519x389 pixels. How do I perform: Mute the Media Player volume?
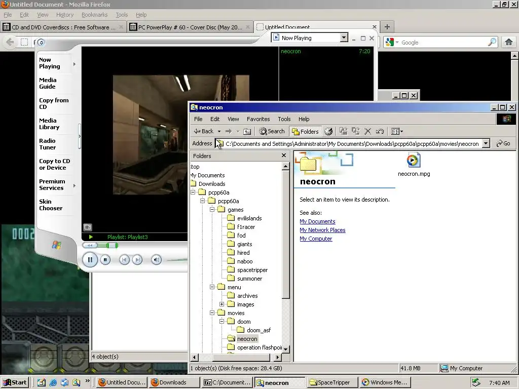point(157,260)
